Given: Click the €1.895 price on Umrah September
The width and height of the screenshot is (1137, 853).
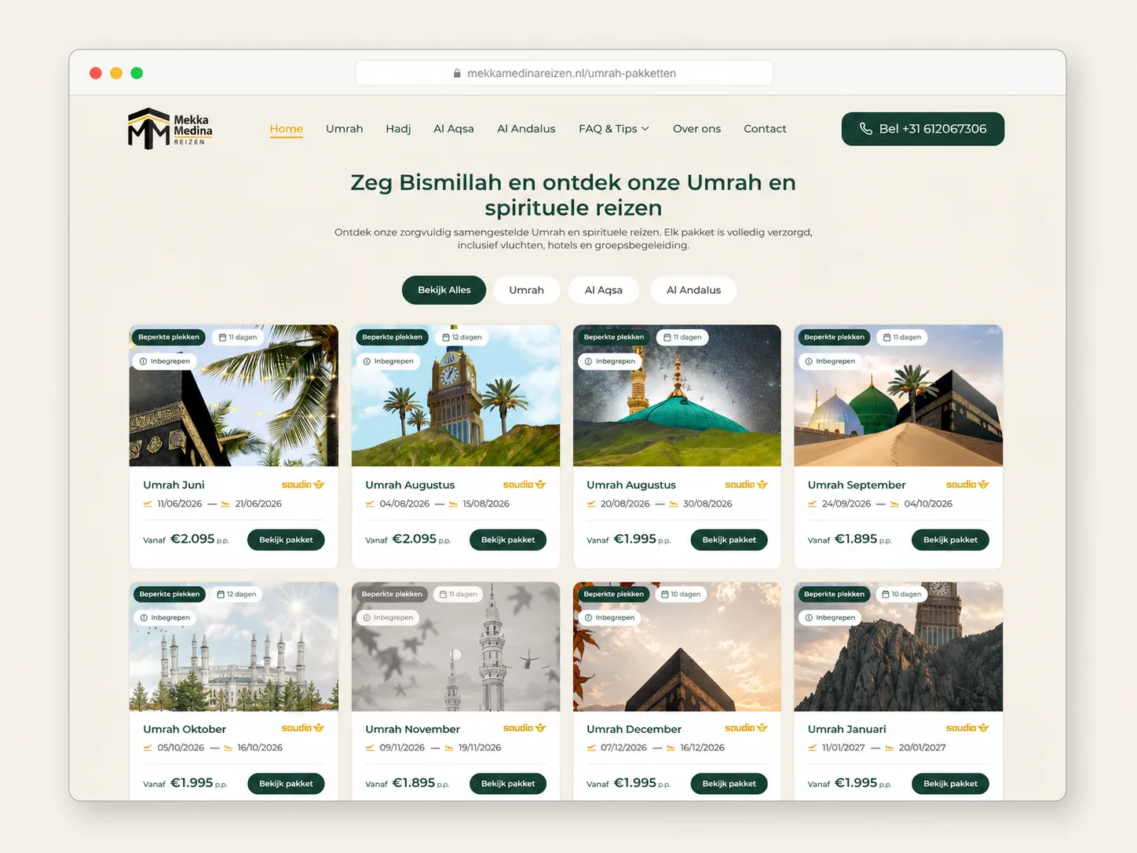Looking at the screenshot, I should click(856, 539).
